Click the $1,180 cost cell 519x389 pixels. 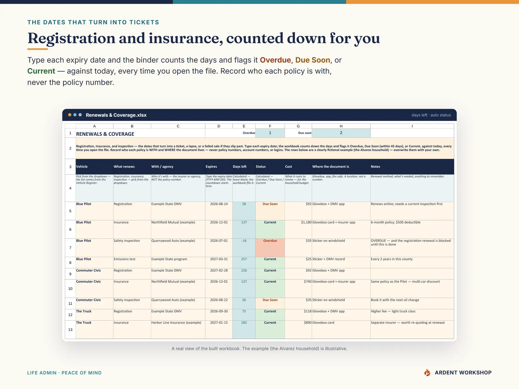tap(298, 230)
